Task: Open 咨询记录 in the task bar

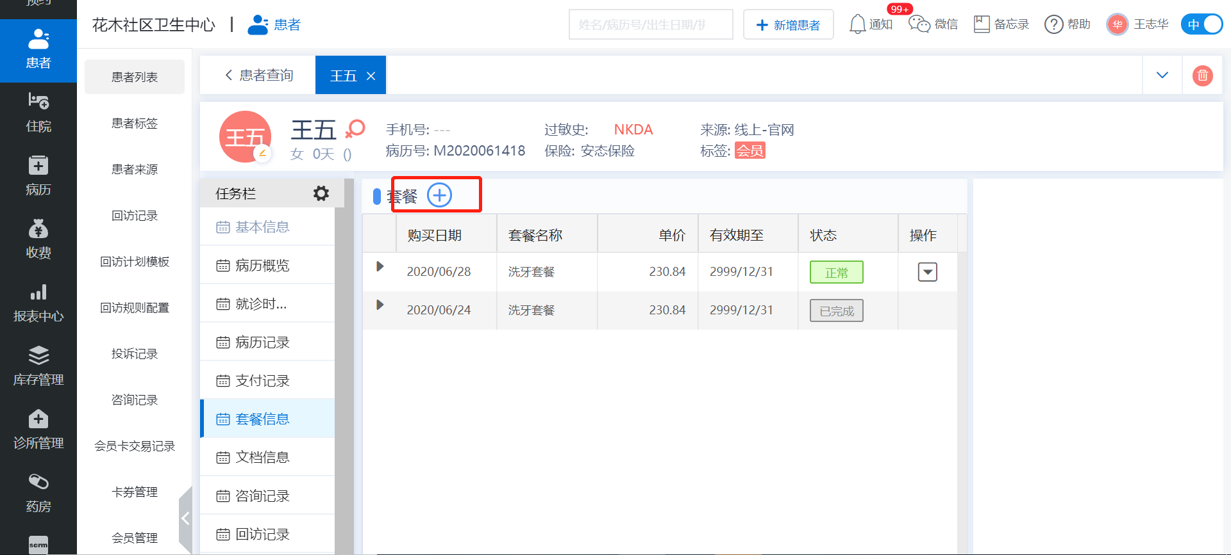Action: tap(267, 495)
